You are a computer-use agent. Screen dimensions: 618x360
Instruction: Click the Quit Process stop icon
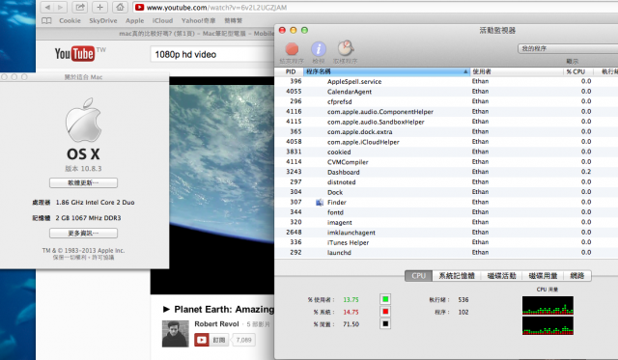tap(292, 49)
